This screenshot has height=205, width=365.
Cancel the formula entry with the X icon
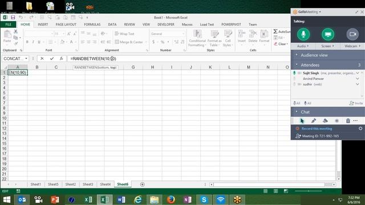42,59
